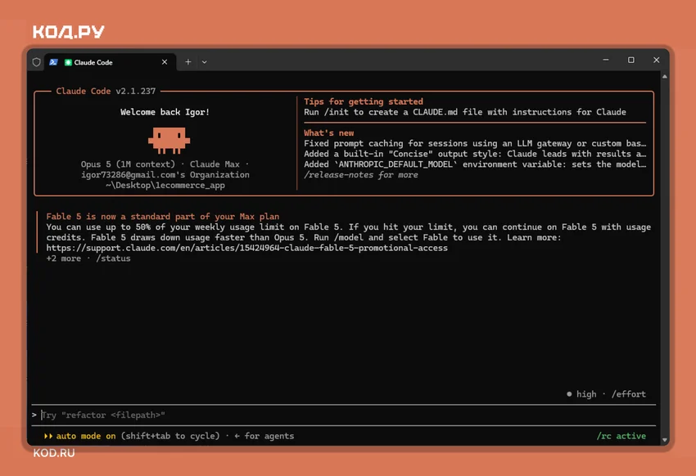This screenshot has height=476, width=696.
Task: Click the /release-notes for more text
Action: (x=361, y=175)
